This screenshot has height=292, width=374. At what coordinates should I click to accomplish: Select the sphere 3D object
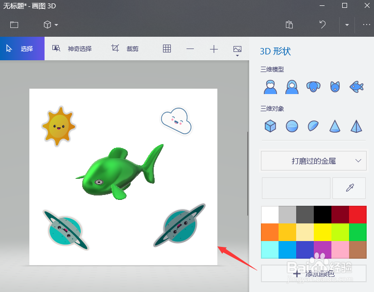pyautogui.click(x=292, y=126)
